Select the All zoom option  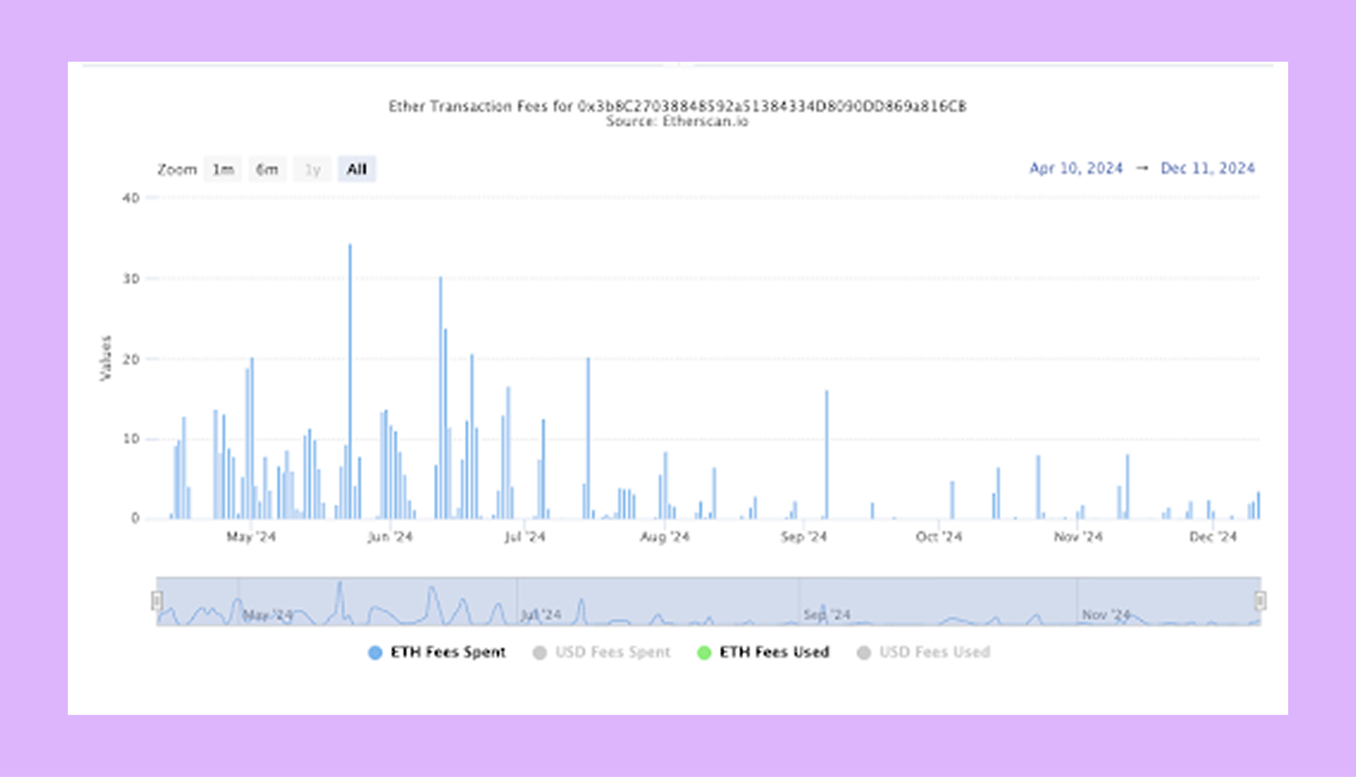(357, 170)
